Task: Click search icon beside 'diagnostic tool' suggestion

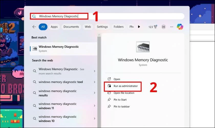Action: (x=35, y=82)
